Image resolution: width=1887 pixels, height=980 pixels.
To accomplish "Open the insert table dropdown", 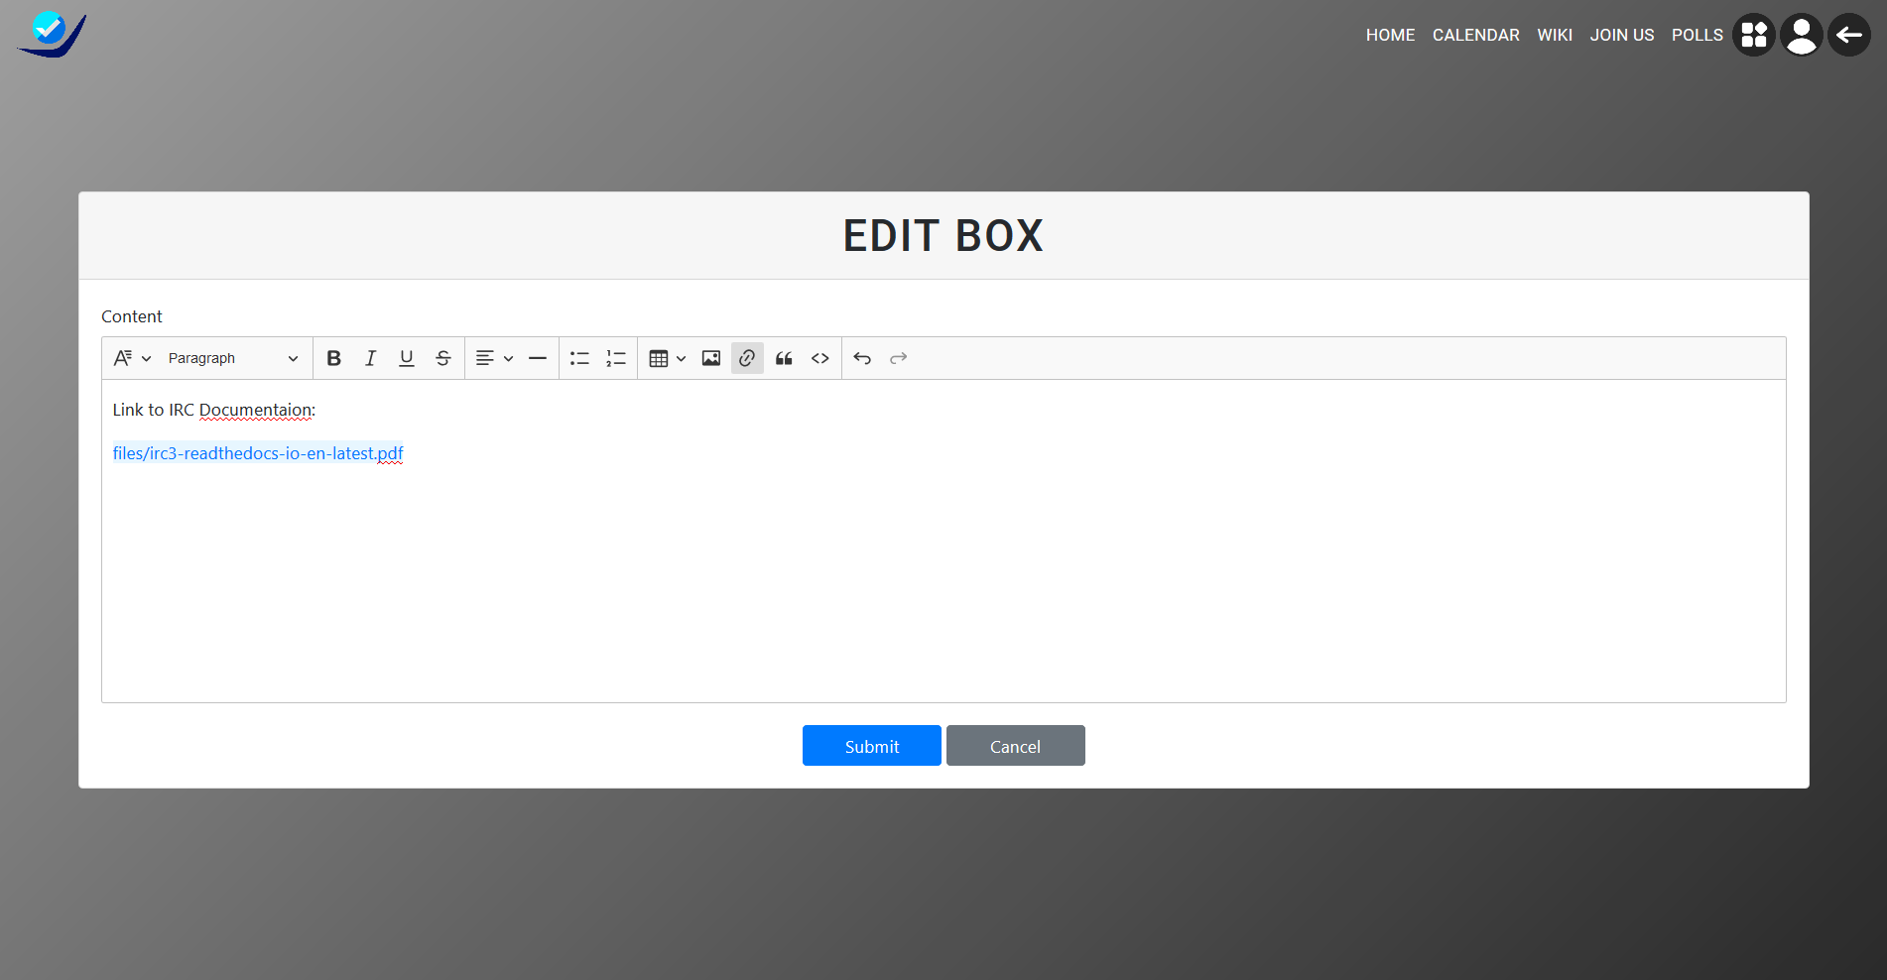I will tap(668, 358).
